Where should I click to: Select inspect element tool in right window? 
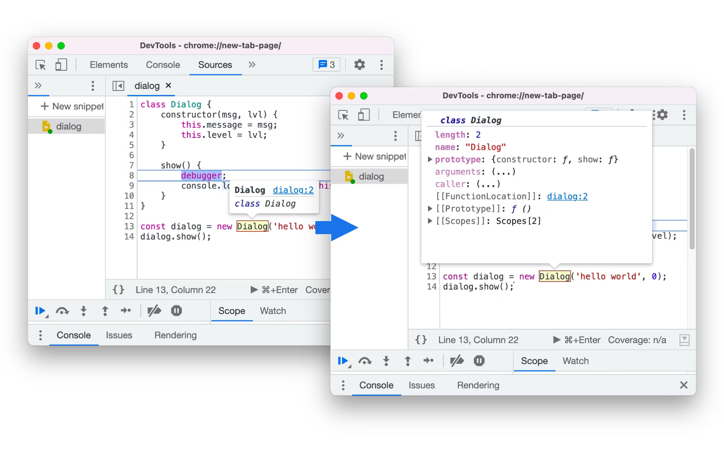343,115
